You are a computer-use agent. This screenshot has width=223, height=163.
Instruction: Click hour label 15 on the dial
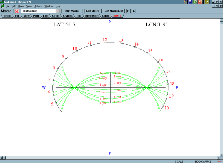coord(150,51)
